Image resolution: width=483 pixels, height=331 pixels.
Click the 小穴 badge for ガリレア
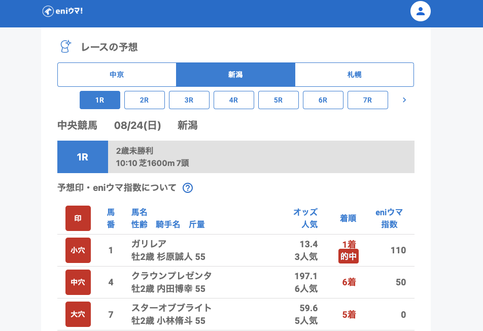coord(78,250)
